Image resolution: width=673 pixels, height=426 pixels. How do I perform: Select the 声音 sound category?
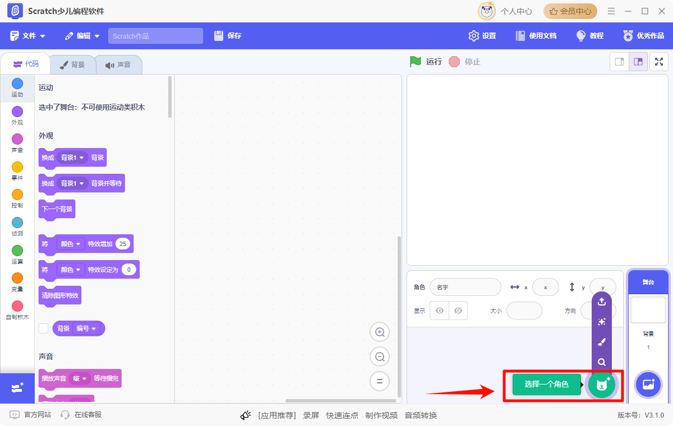click(x=17, y=143)
